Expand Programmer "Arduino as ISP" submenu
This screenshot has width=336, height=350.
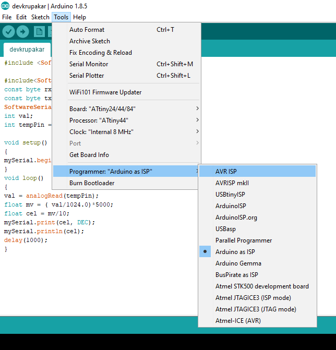point(126,172)
